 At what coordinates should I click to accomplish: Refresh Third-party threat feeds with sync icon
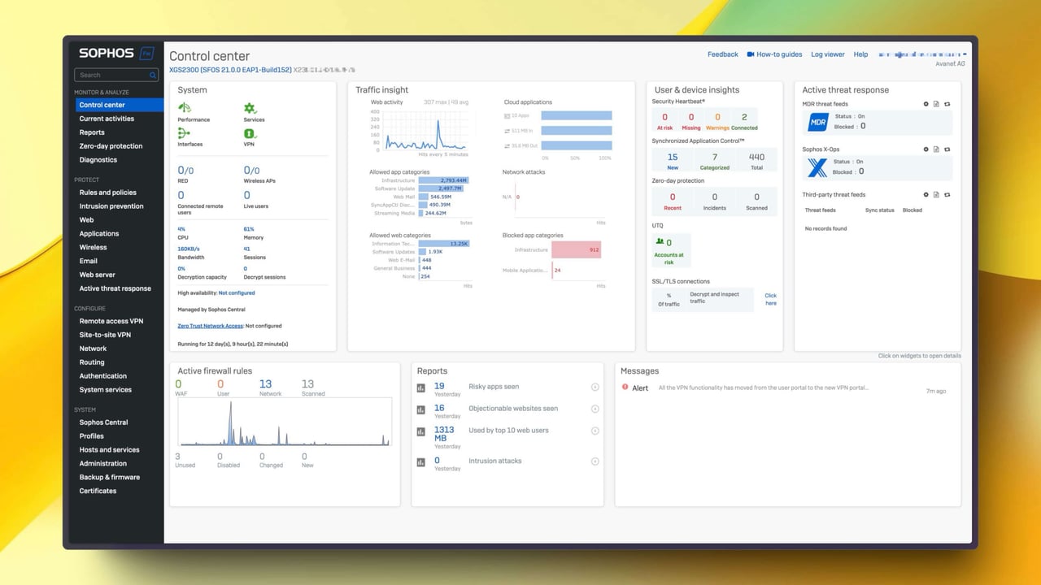click(947, 195)
